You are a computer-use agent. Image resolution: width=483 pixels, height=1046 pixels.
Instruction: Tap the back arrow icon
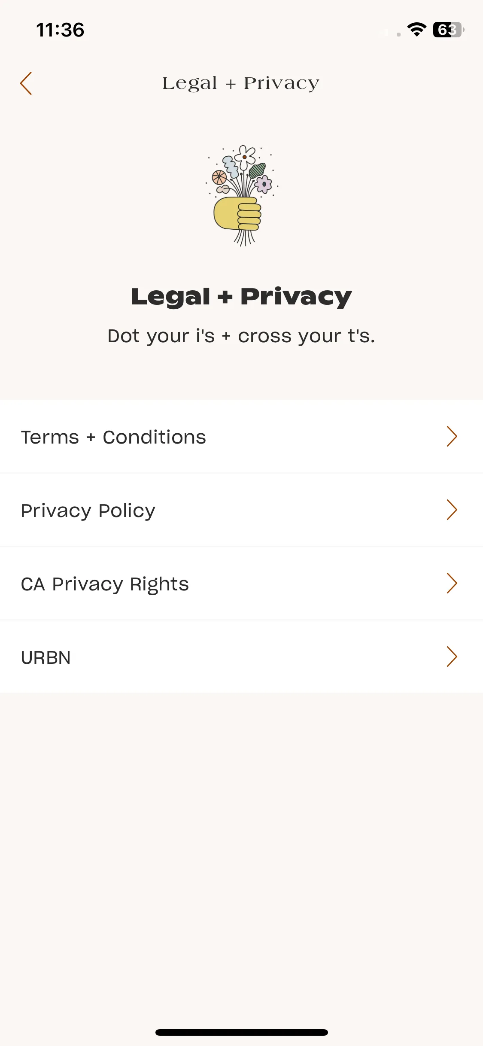click(26, 83)
